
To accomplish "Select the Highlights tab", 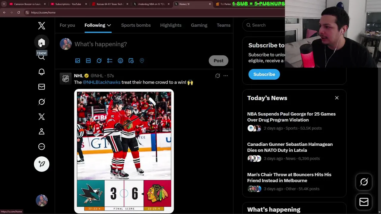I will click(171, 25).
